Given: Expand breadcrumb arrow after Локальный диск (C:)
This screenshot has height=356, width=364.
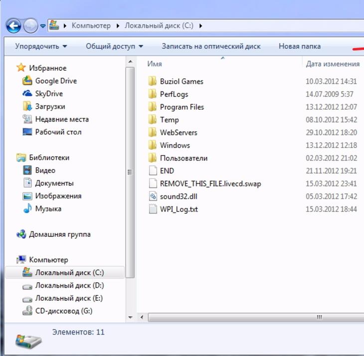Looking at the screenshot, I should pos(201,26).
